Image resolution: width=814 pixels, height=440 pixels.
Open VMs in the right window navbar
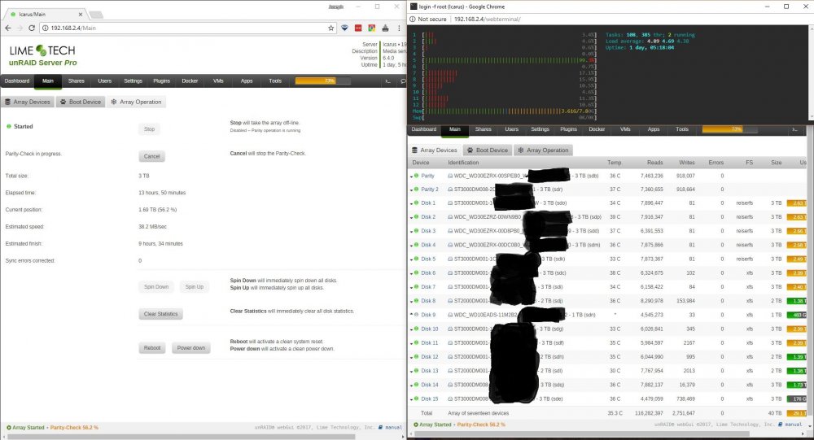tap(625, 129)
